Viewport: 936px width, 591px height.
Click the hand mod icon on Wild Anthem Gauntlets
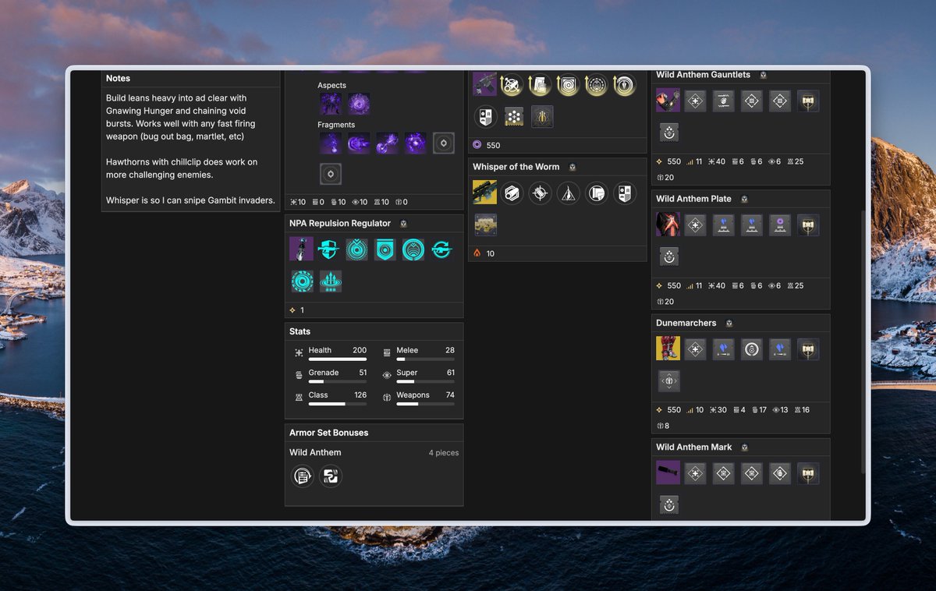(x=724, y=101)
